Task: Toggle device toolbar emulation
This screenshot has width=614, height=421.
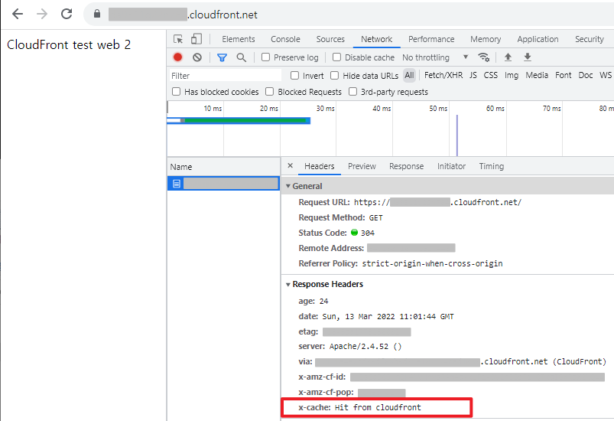Action: coord(197,39)
